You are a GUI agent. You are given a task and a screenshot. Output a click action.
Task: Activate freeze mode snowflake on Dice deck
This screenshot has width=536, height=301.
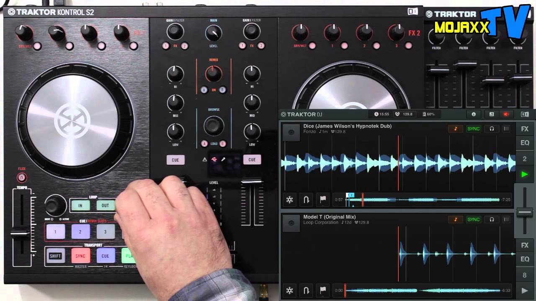tap(289, 200)
